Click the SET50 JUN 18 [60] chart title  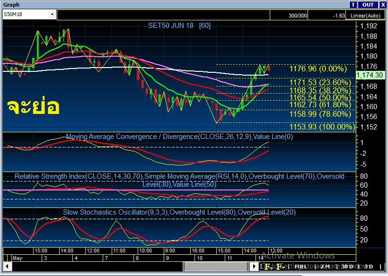[x=179, y=26]
